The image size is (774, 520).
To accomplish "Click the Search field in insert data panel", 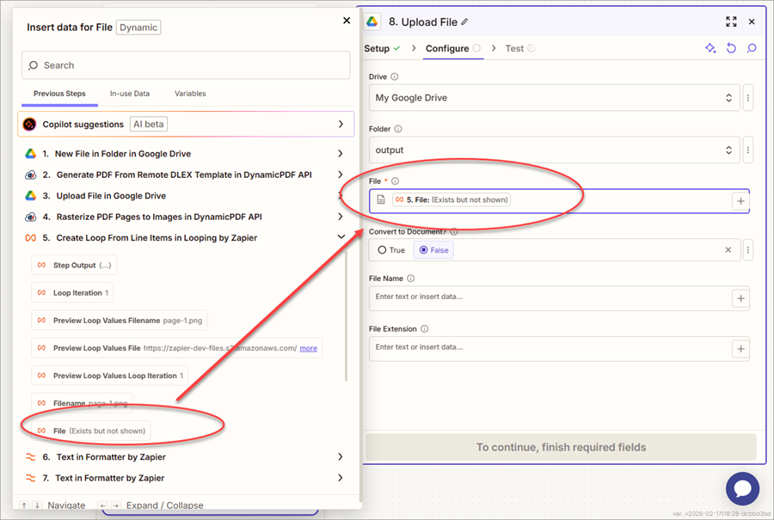I will (x=186, y=65).
